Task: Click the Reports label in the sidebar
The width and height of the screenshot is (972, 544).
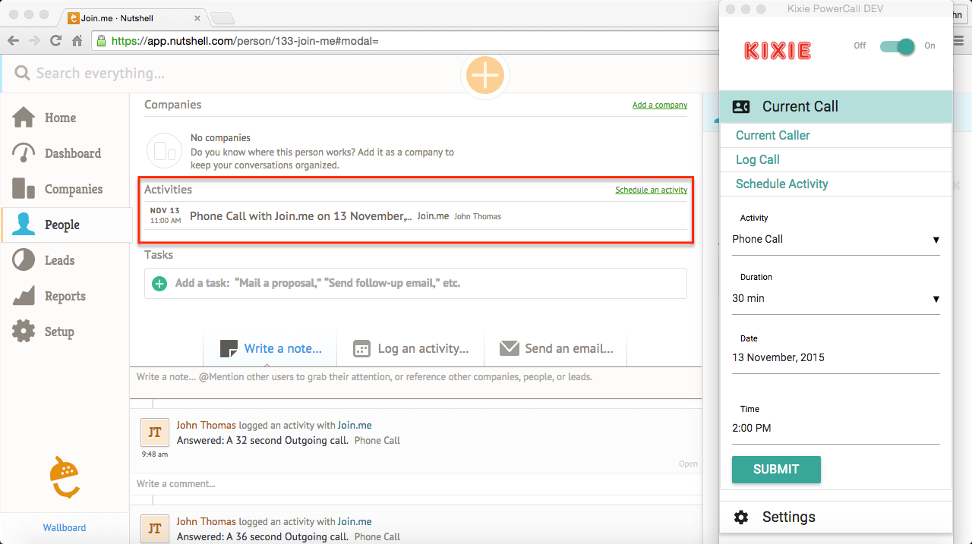Action: pos(65,296)
